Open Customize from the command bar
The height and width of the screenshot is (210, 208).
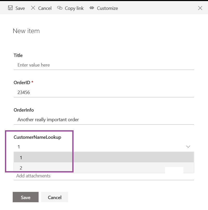107,8
